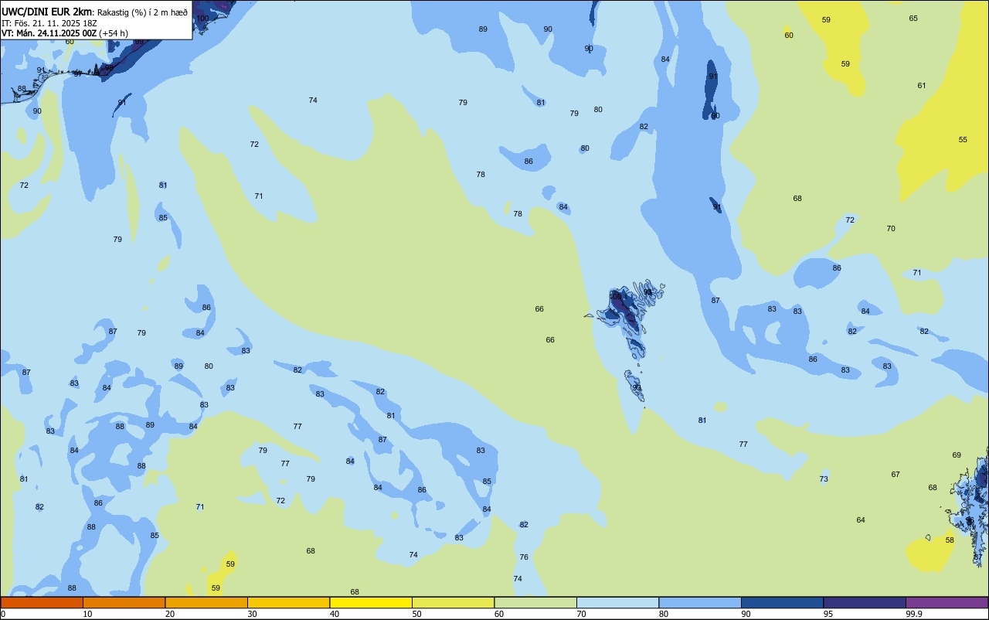This screenshot has height=620, width=989.
Task: Click the 'UWC/DINI EUR 2km' title text
Action: pyautogui.click(x=46, y=12)
